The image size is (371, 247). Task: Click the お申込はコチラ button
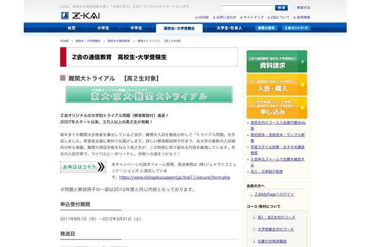pyautogui.click(x=83, y=167)
